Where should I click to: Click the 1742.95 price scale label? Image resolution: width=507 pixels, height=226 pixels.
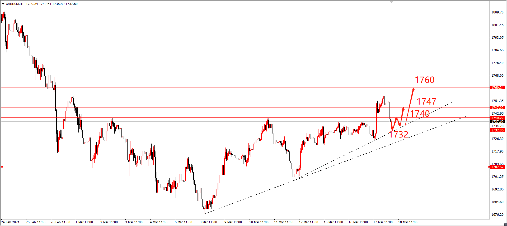click(497, 114)
